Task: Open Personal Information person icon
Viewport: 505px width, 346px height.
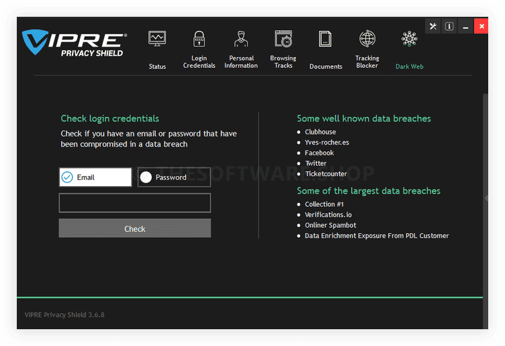Action: click(x=240, y=39)
